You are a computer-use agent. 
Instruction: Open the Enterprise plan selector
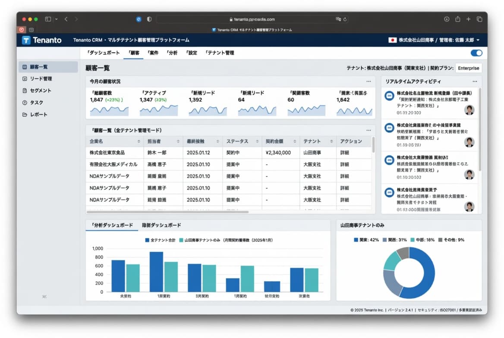[468, 68]
